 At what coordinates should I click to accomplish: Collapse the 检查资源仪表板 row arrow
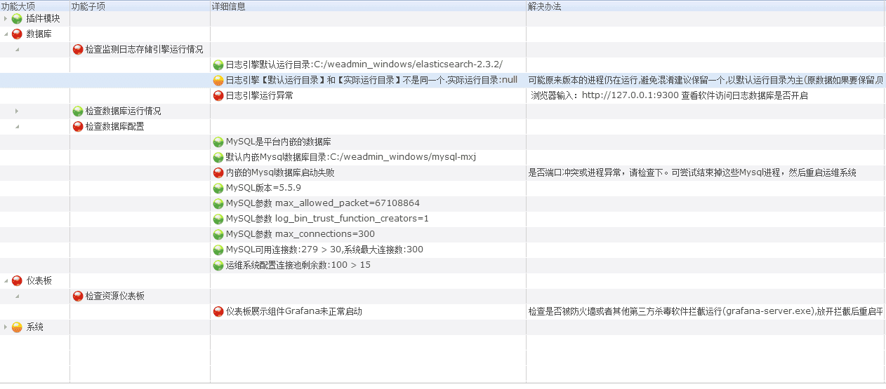click(17, 296)
